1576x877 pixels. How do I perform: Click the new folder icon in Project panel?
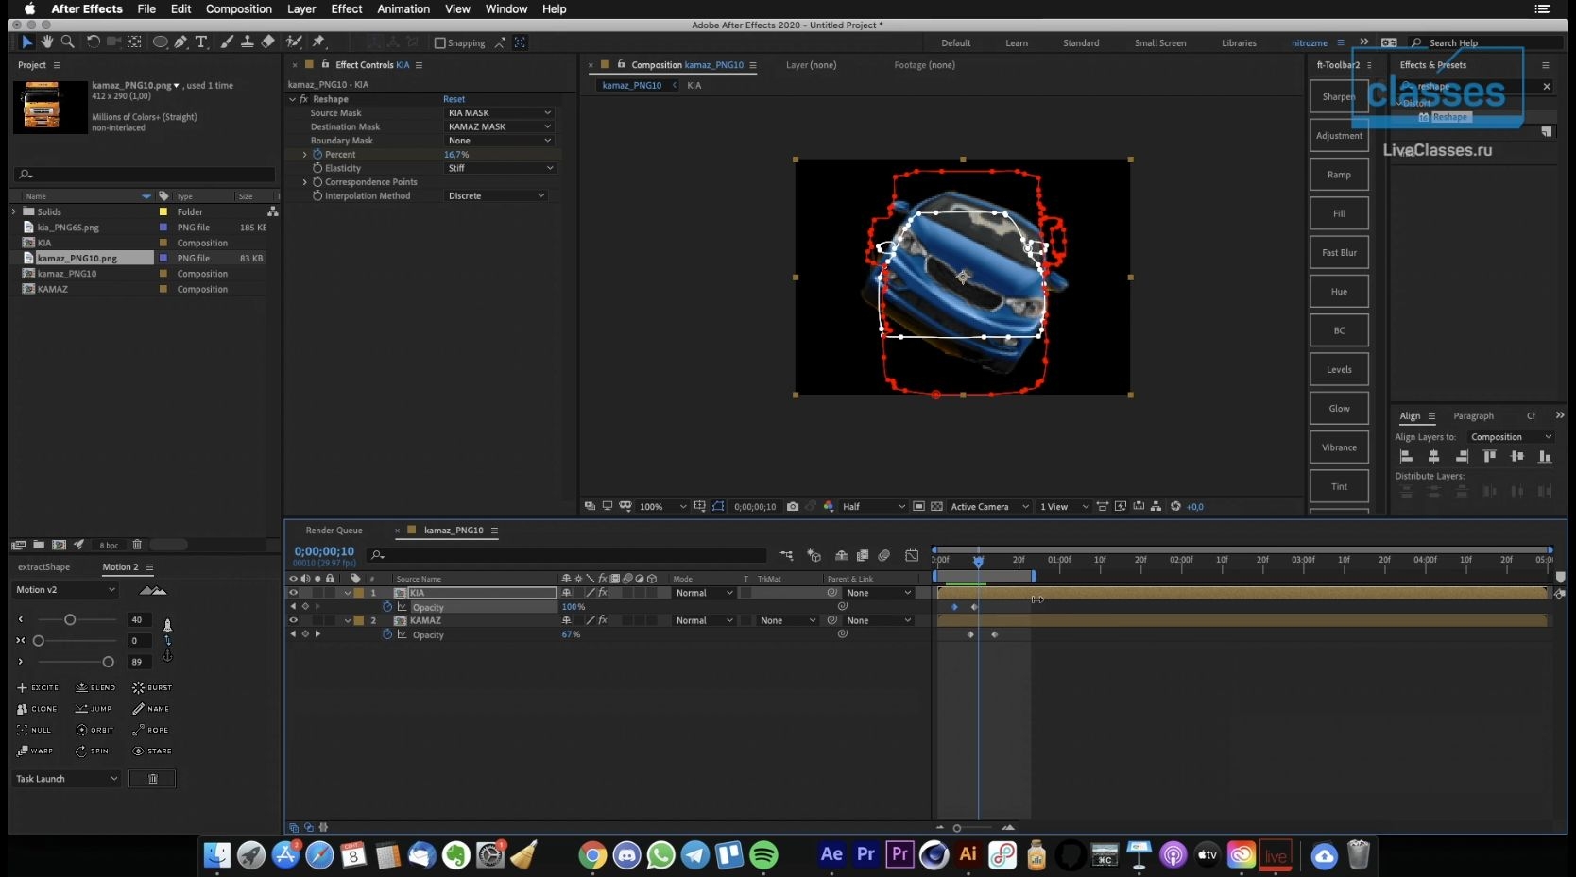point(39,545)
